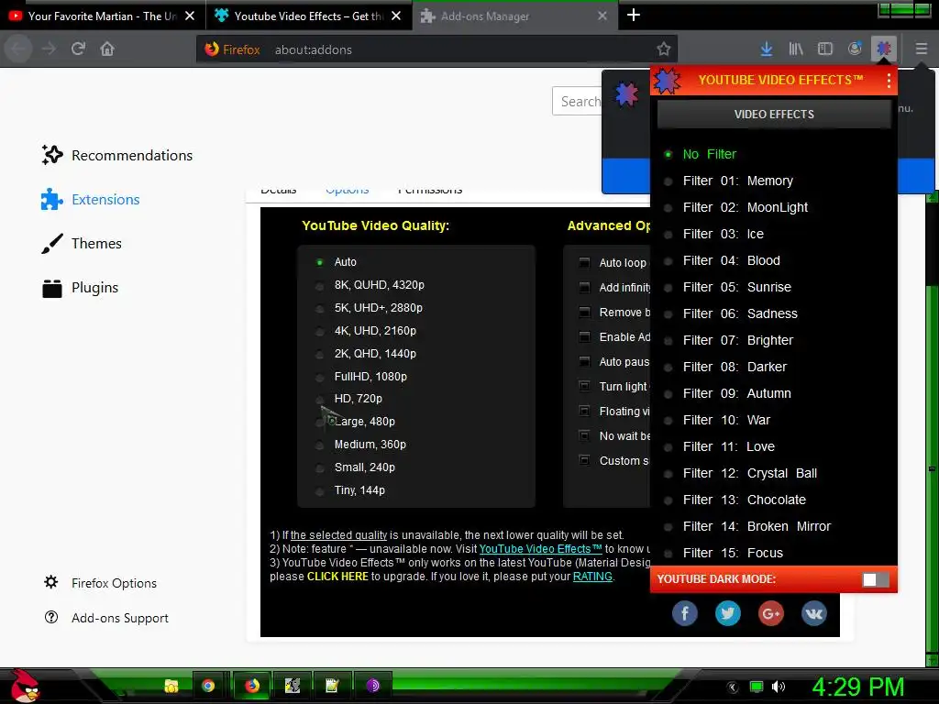The image size is (939, 704).
Task: Click the Angry Birds start button
Action: pyautogui.click(x=25, y=686)
